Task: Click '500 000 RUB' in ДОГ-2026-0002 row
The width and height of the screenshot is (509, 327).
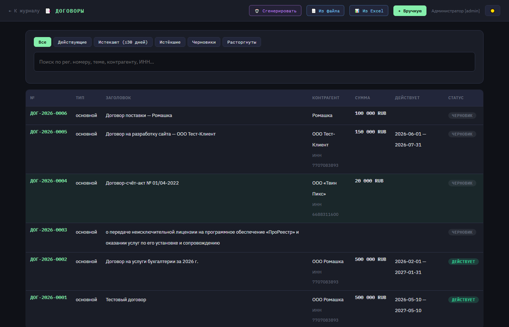Action: pyautogui.click(x=370, y=259)
